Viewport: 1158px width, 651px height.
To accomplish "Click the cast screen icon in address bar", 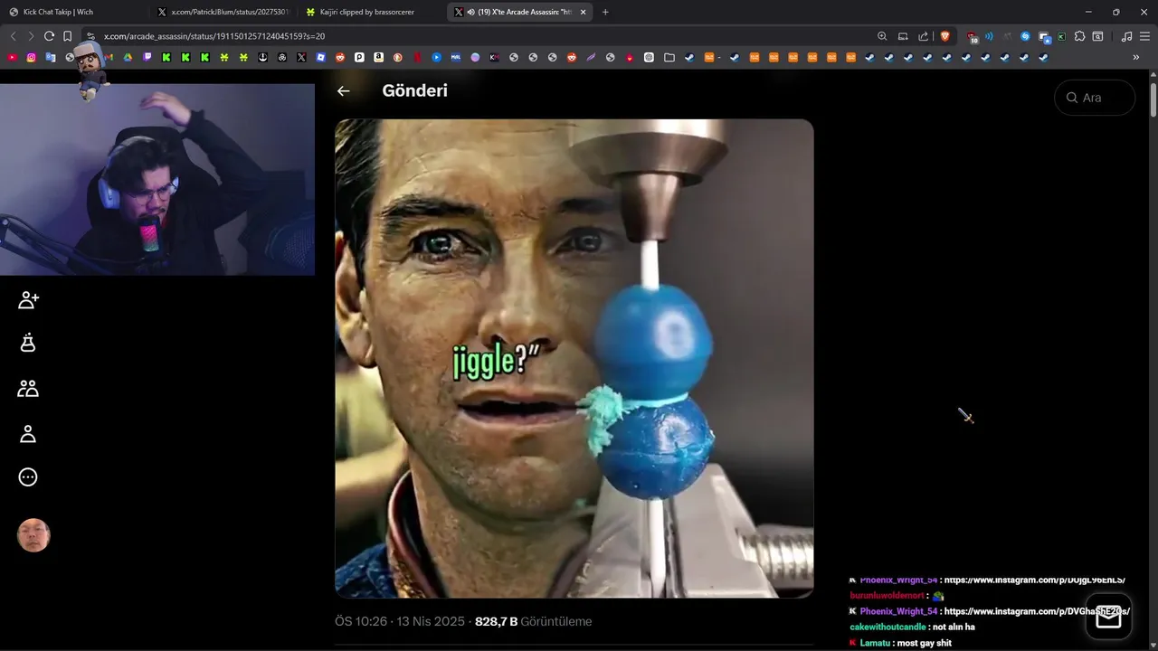I will (x=903, y=36).
